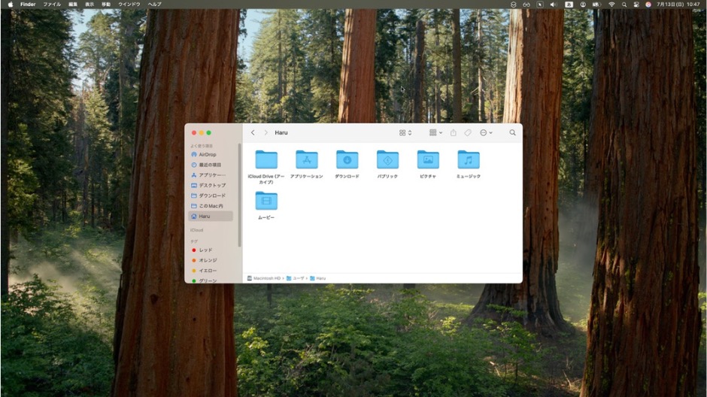
Task: Select the オレンジ tag in sidebar
Action: (211, 260)
